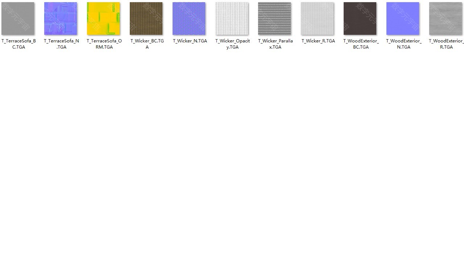464x261 pixels.
Task: Select the T_Wicker_N.TGA blue thumbnail
Action: coord(189,18)
